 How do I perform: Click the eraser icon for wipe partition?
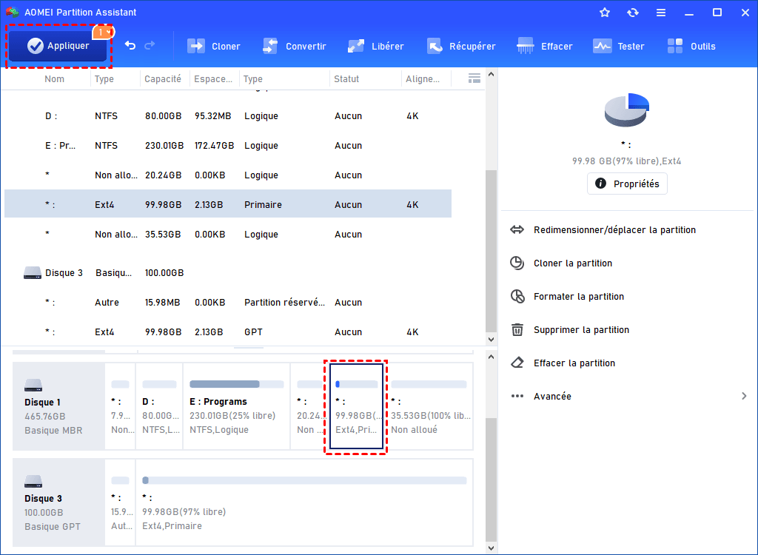517,363
